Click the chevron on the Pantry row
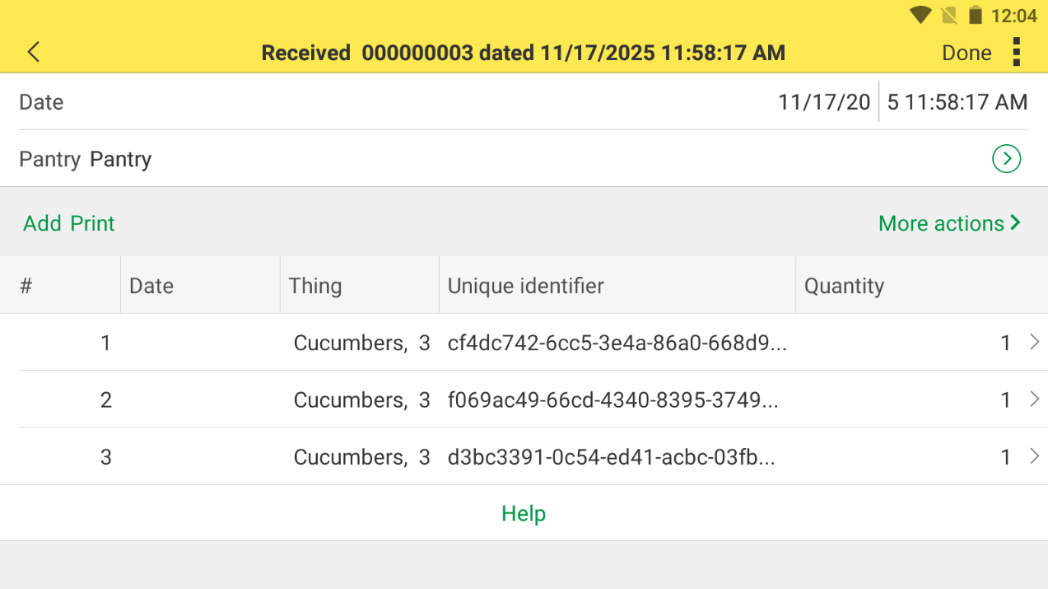Image resolution: width=1048 pixels, height=589 pixels. click(1006, 159)
